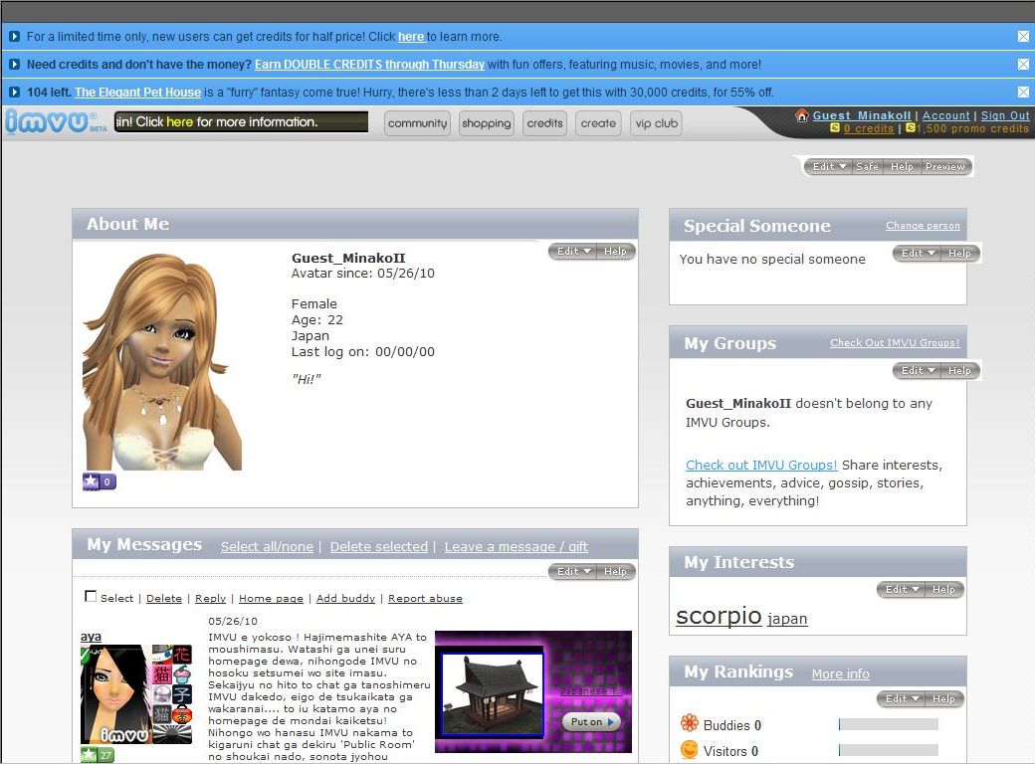The image size is (1035, 764).
Task: Click Leave a message / gift link
Action: (x=517, y=546)
